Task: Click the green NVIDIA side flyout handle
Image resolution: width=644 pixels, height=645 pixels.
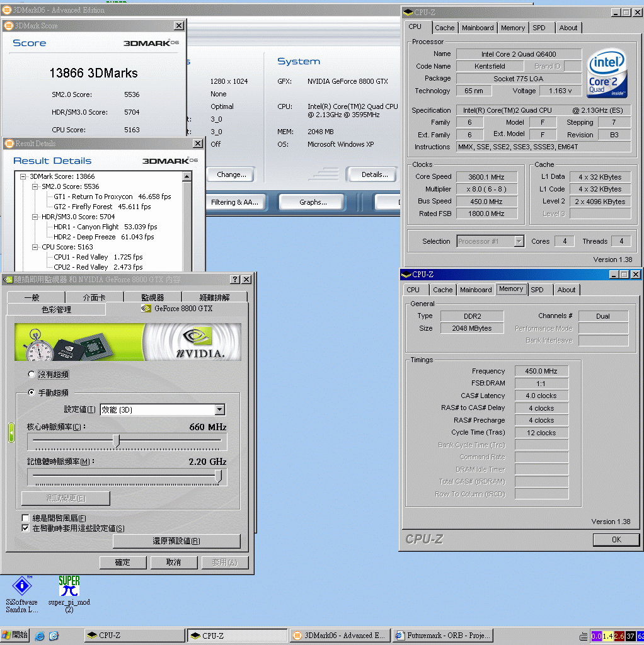Action: [x=11, y=433]
